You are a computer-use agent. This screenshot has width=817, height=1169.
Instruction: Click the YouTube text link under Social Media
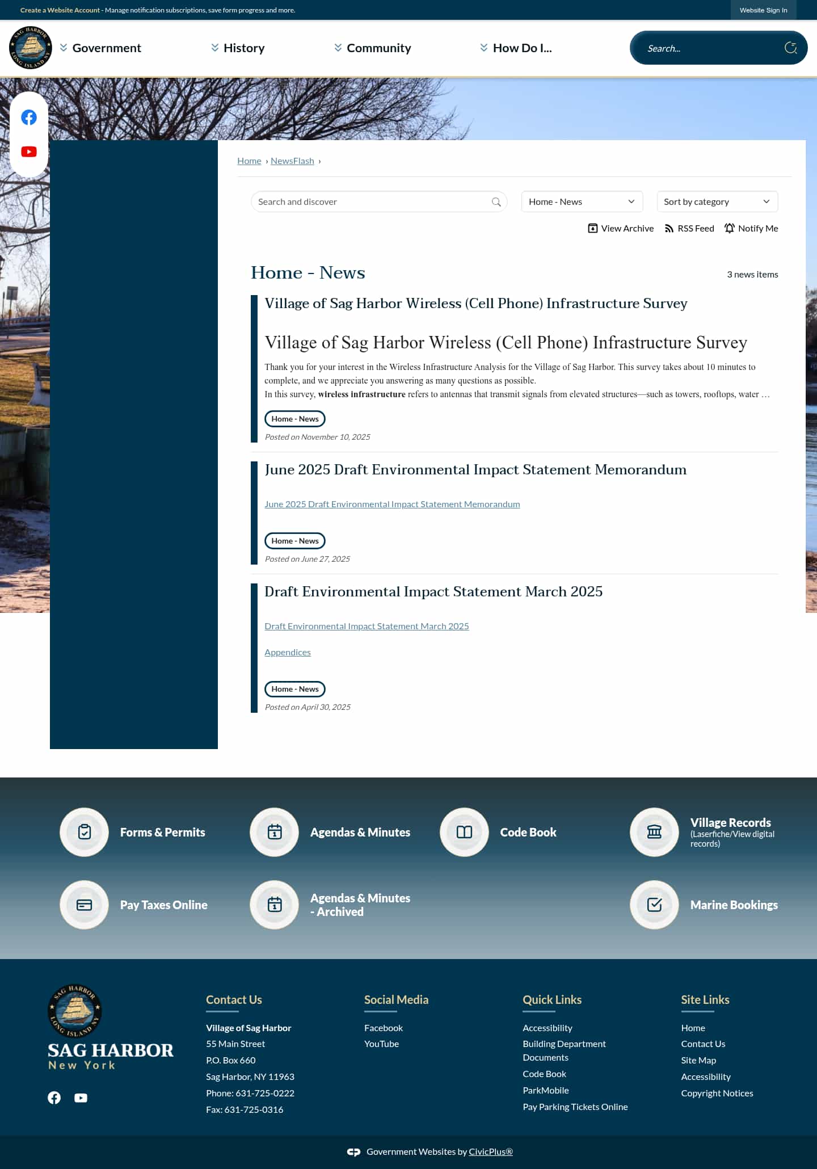coord(382,1044)
